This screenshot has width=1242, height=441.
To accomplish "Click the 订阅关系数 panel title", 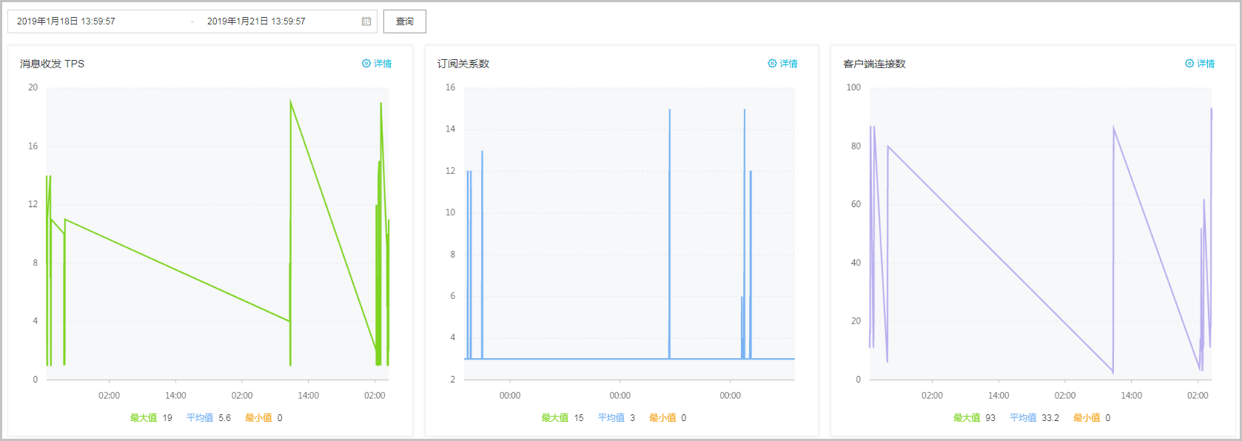I will point(463,64).
